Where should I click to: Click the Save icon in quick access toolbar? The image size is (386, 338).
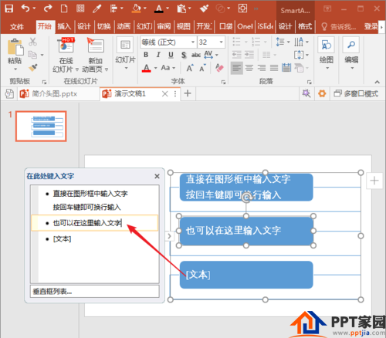9,8
